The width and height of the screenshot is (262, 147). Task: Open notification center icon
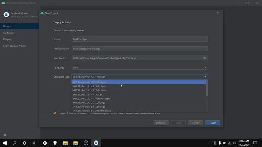[255, 143]
